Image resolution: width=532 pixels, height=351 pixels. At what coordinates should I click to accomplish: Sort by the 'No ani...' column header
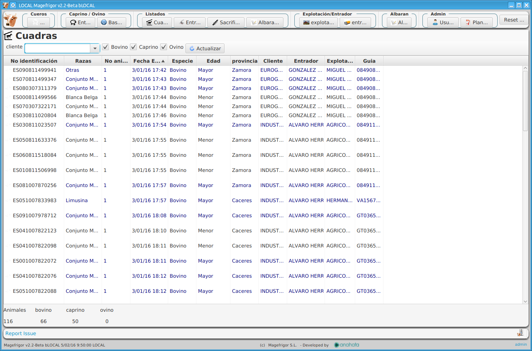click(x=116, y=61)
